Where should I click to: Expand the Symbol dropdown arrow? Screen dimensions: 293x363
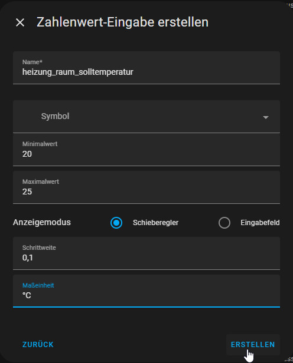coord(266,117)
